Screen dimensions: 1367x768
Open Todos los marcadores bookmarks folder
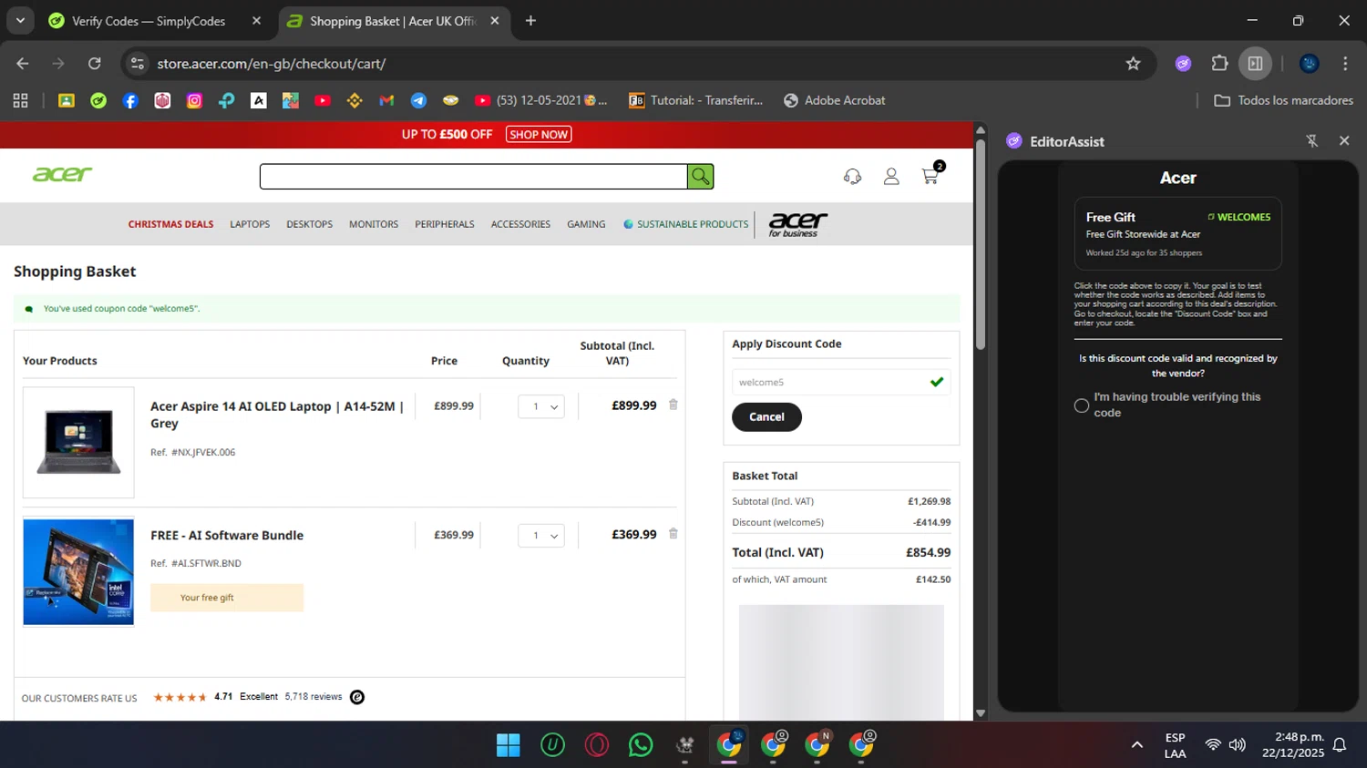(x=1283, y=100)
